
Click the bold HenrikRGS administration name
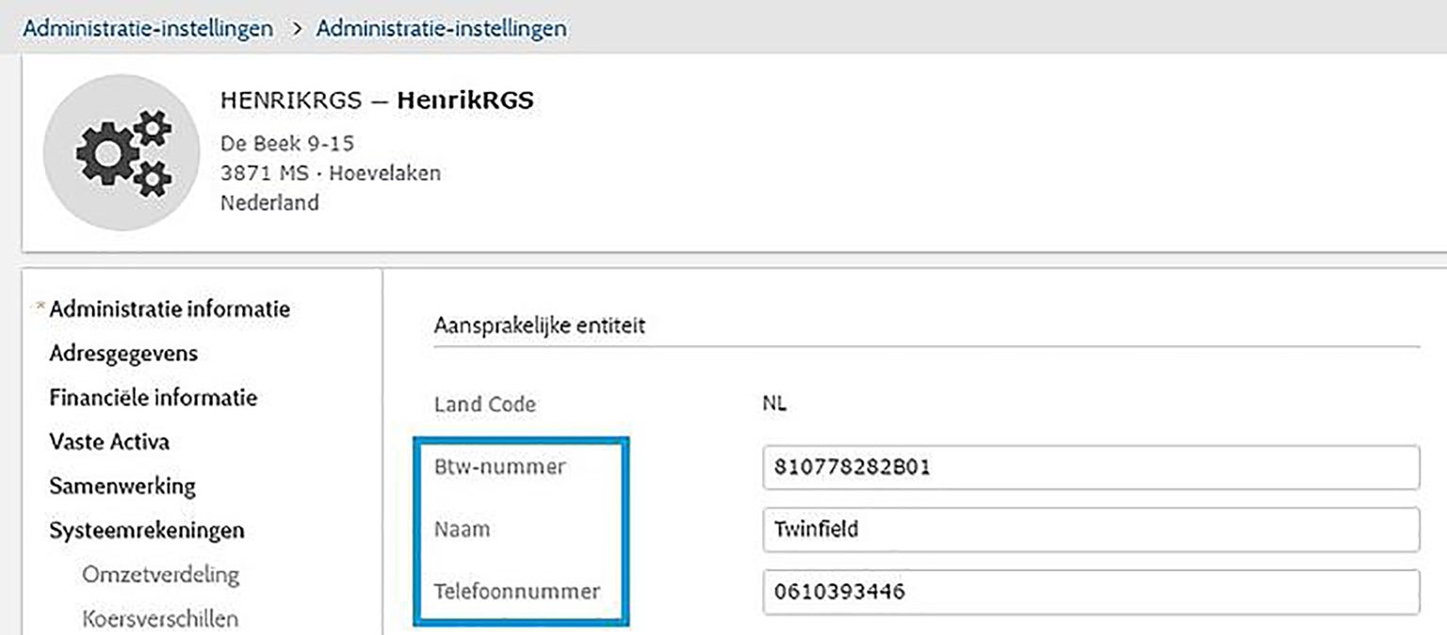coord(465,100)
